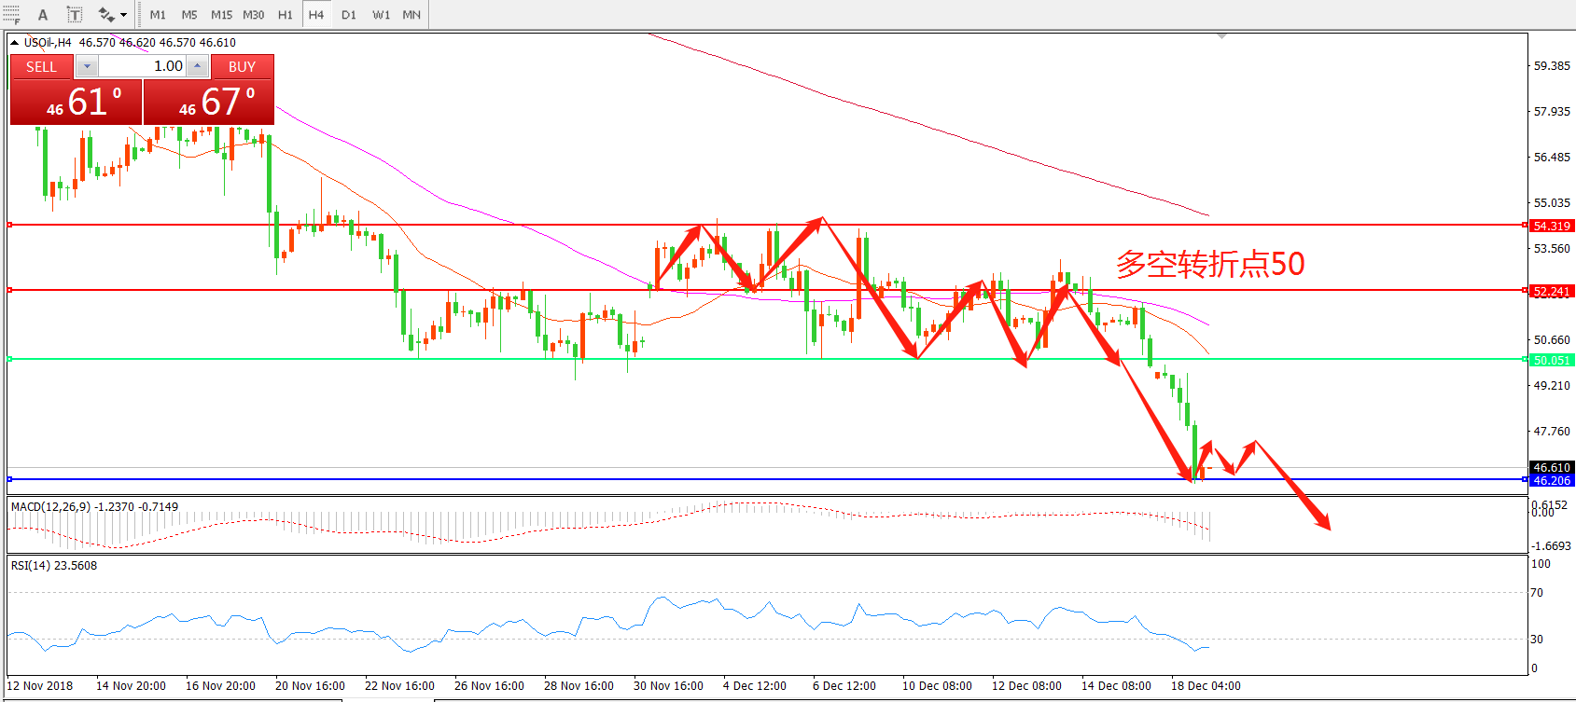Click the blue 46.206 horizontal line label

click(1551, 480)
